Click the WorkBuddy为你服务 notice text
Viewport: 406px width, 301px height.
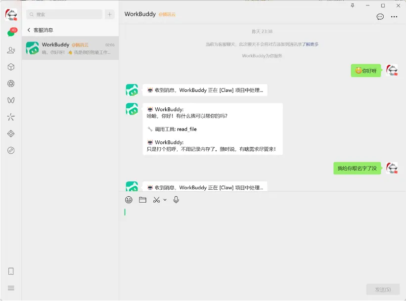click(262, 56)
